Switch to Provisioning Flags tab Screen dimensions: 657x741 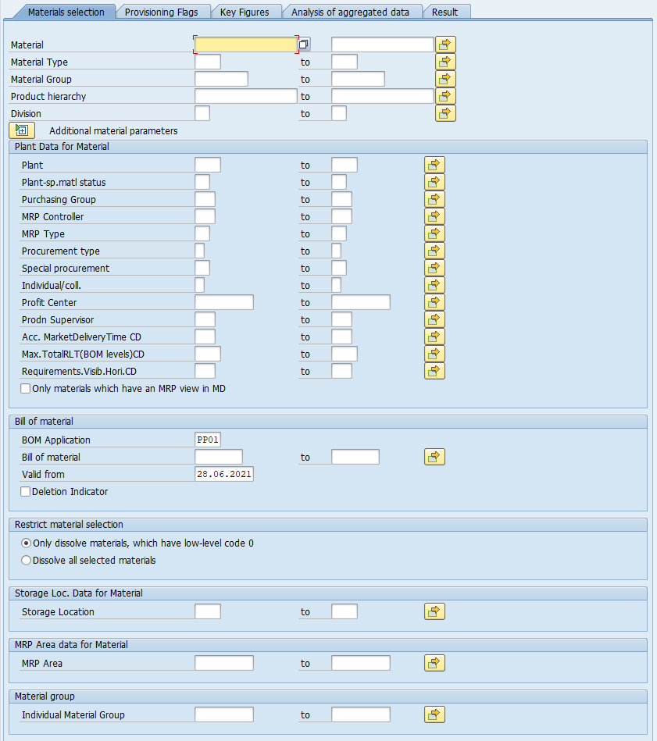(161, 12)
